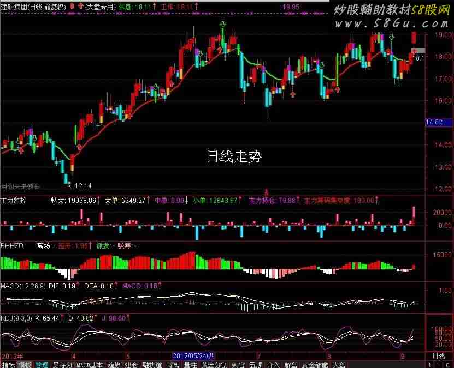Open the 解盘 template tab
Image resolution: width=454 pixels, height=368 pixels.
[291, 365]
